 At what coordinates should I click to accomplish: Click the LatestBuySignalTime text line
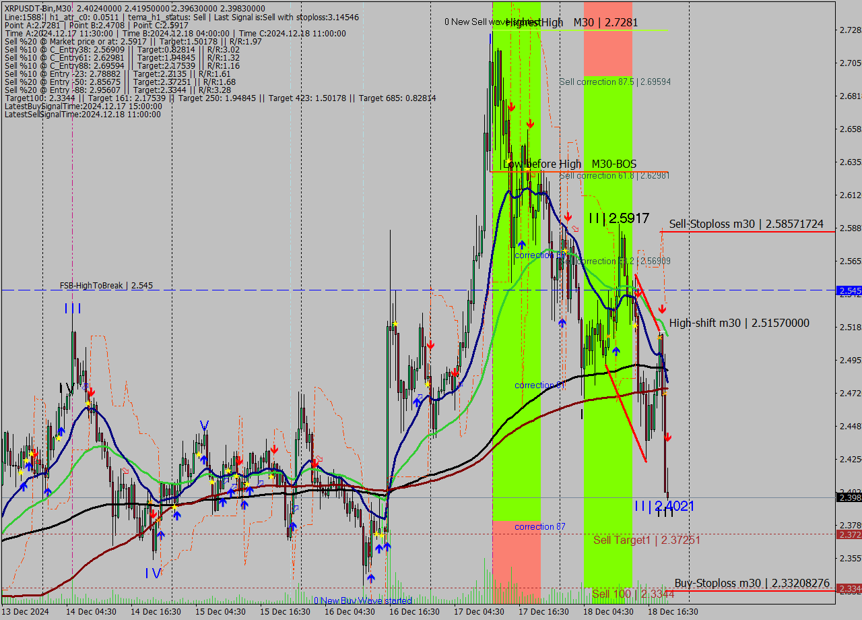84,106
